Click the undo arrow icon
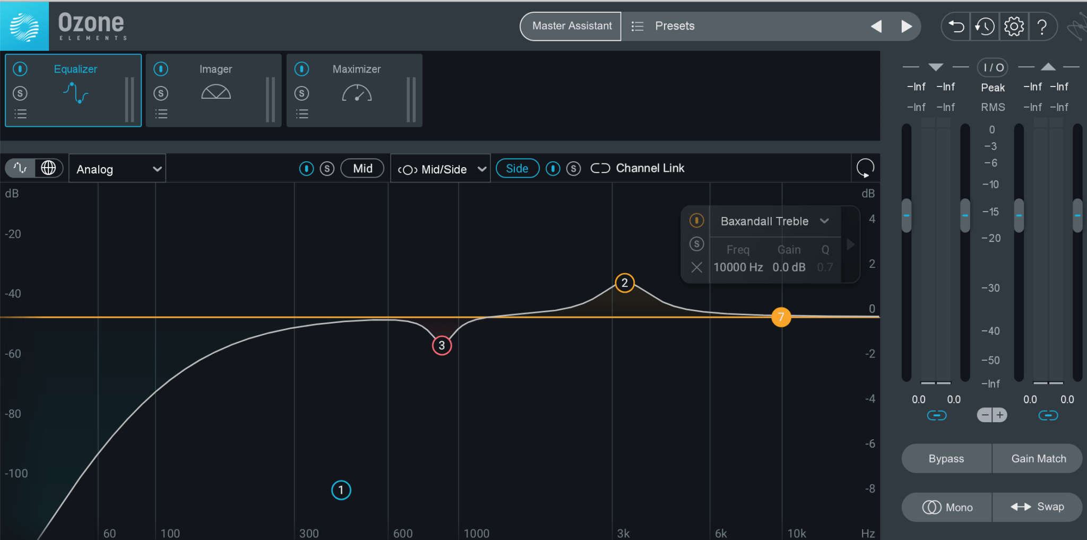Viewport: 1087px width, 540px height. [956, 26]
